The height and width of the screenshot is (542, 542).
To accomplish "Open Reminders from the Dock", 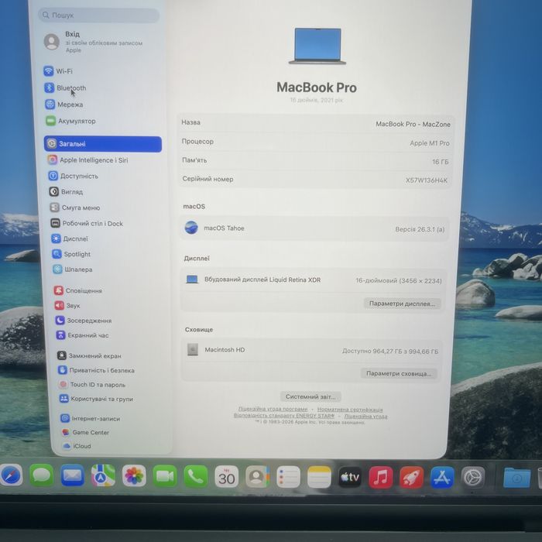I will coord(288,477).
